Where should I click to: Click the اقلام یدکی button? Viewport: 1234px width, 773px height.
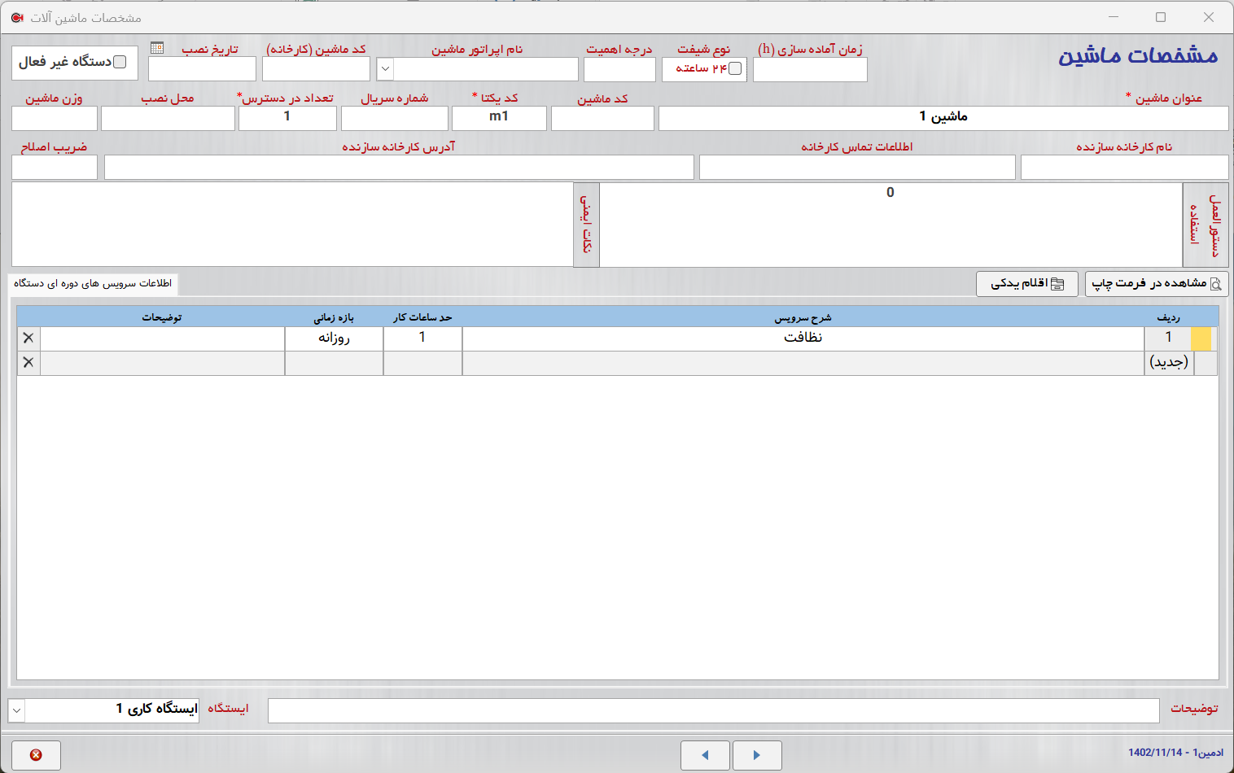(x=1026, y=283)
